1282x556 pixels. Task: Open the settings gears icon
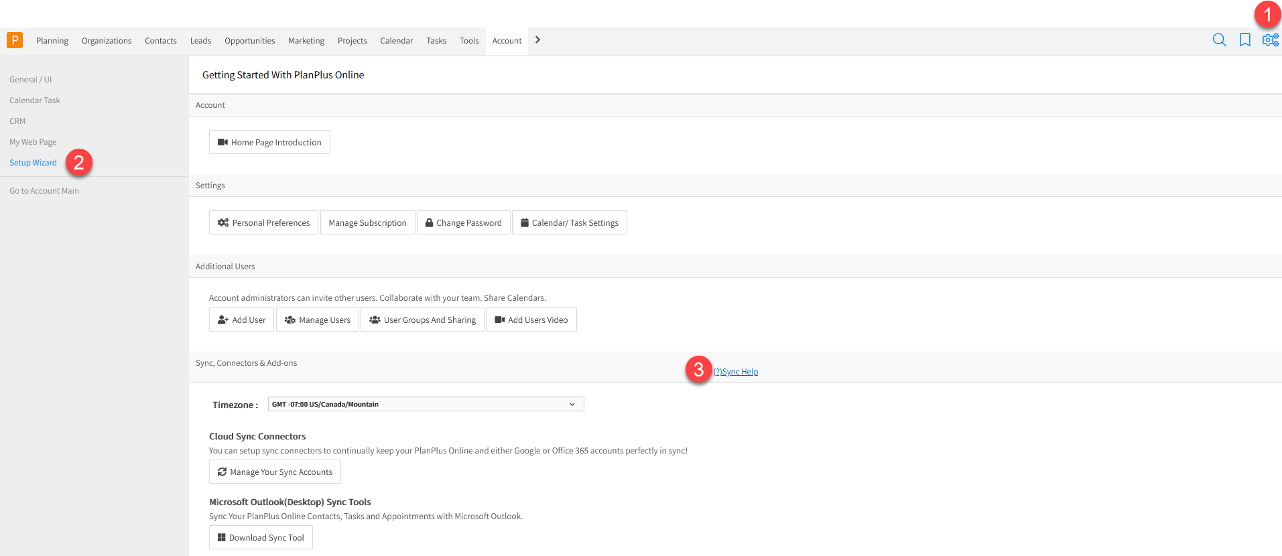pyautogui.click(x=1271, y=40)
